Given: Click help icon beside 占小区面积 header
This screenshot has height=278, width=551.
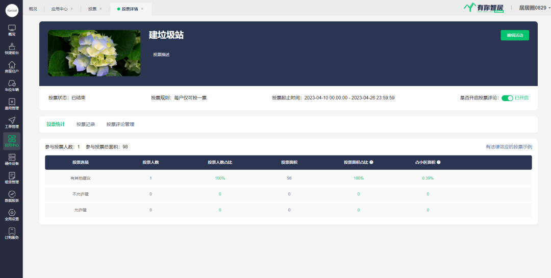Looking at the screenshot, I should [x=439, y=162].
